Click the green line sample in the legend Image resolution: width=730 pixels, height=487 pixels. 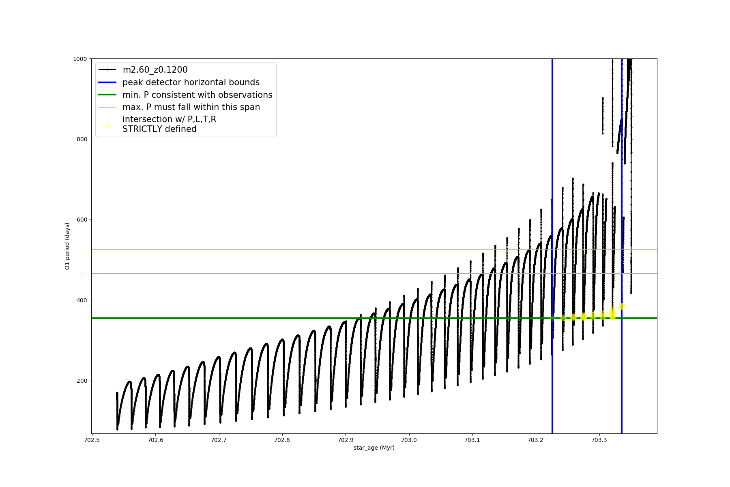(x=107, y=95)
